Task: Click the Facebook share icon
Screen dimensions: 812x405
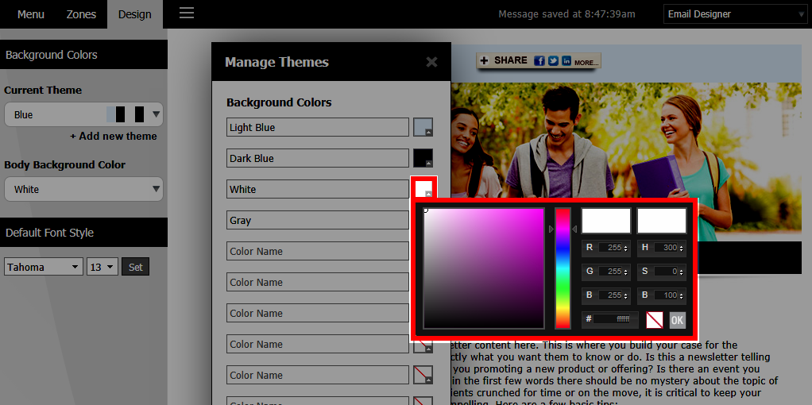Action: [x=539, y=61]
